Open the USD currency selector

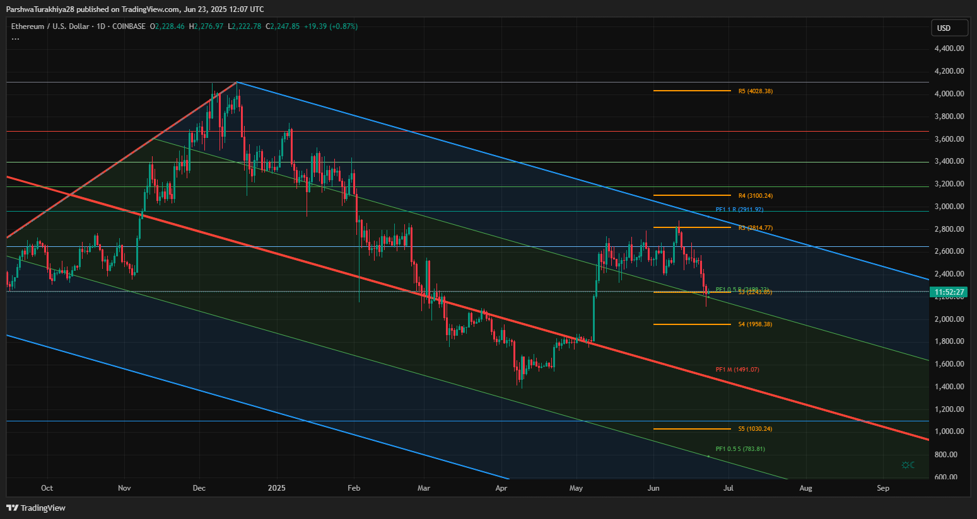click(949, 28)
